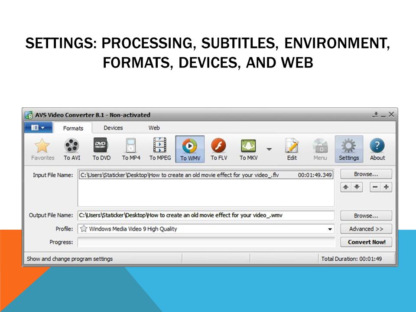This screenshot has width=416, height=312.
Task: Switch to the Formats tab
Action: tap(73, 128)
